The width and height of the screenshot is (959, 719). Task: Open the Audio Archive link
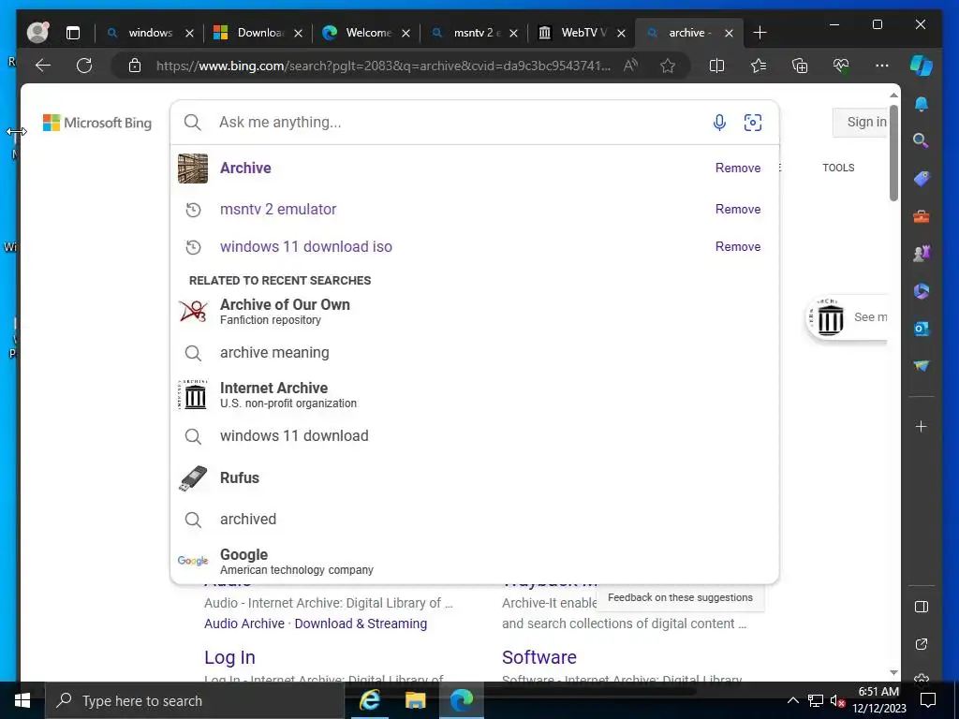coord(244,624)
